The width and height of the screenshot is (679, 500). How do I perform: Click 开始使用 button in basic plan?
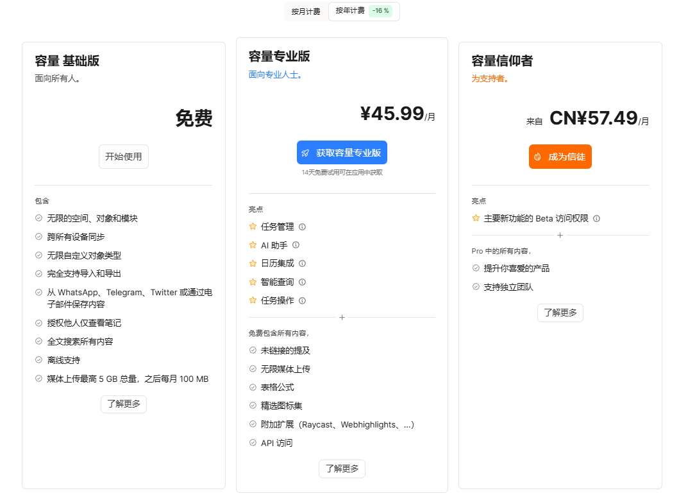124,157
